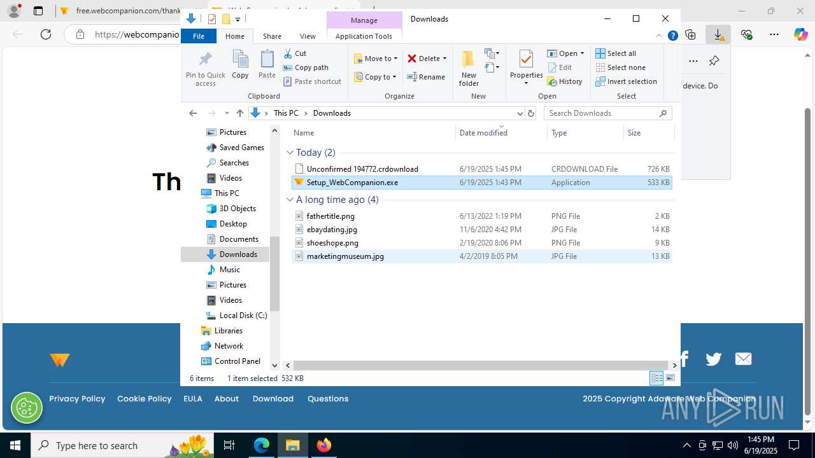
Task: Click the Manage contextual tab
Action: (x=364, y=20)
